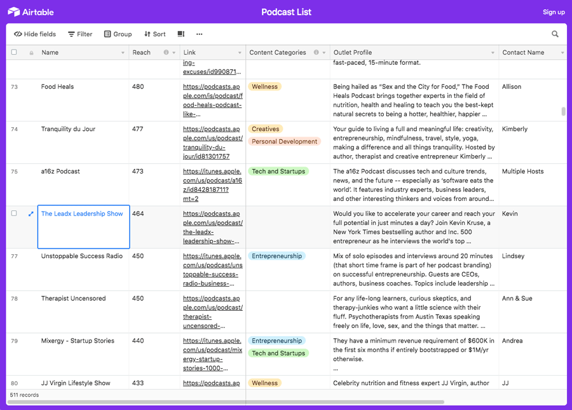This screenshot has width=572, height=410.
Task: Click the Wellness tag in Food Heals row
Action: tap(265, 86)
